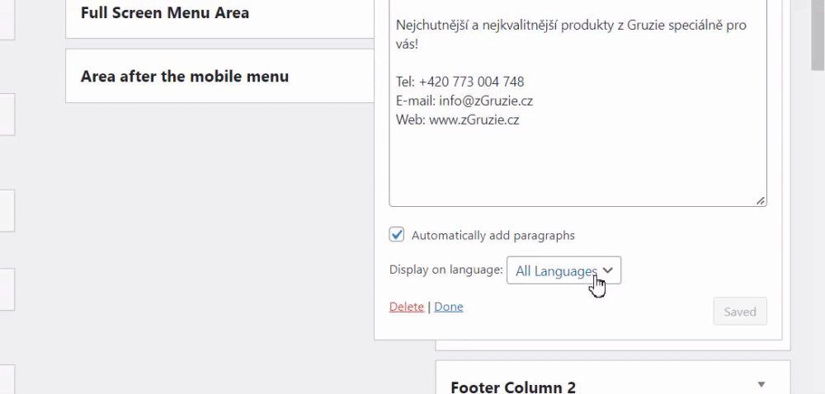Click the Web: www.zGruzie.cz line

click(x=458, y=120)
